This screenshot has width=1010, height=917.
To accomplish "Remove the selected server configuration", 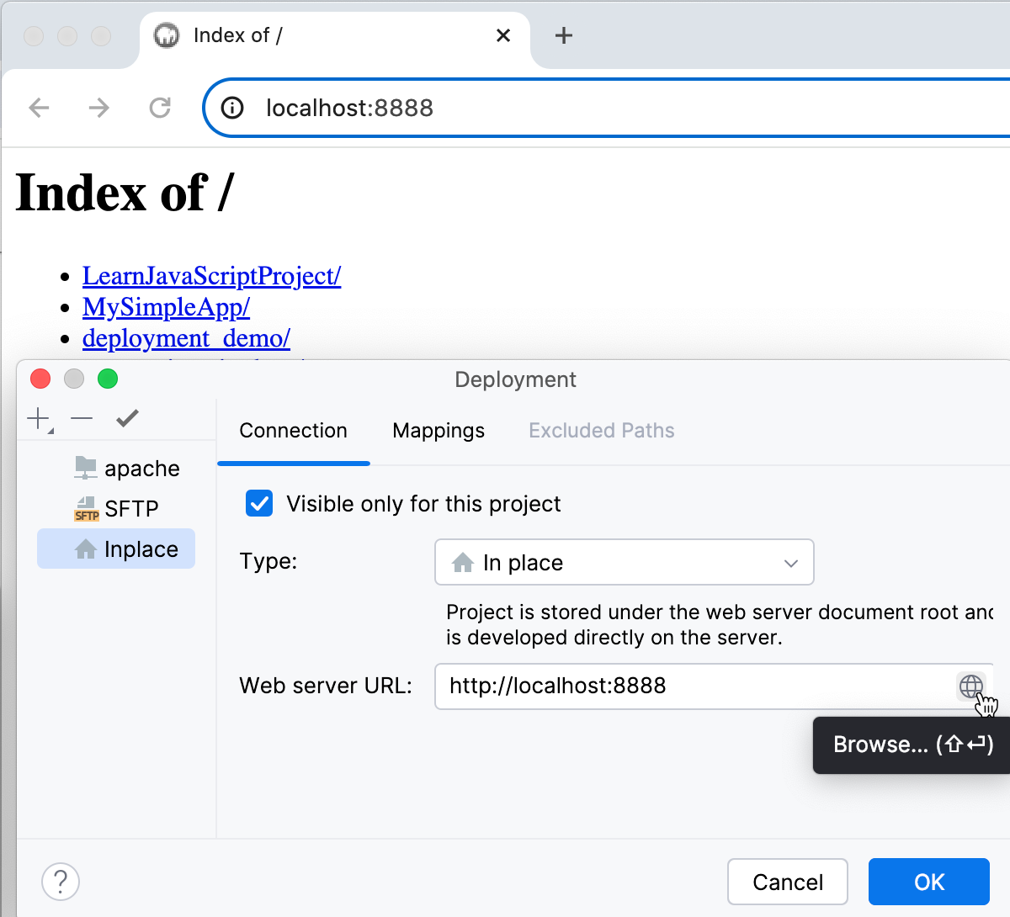I will coord(82,418).
